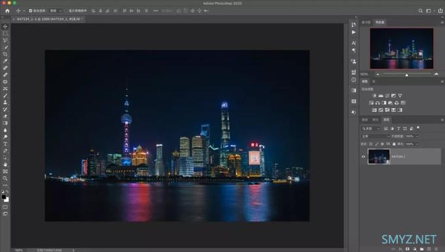The width and height of the screenshot is (445, 252).
Task: Open the workspace switcher at top right
Action: click(x=430, y=10)
